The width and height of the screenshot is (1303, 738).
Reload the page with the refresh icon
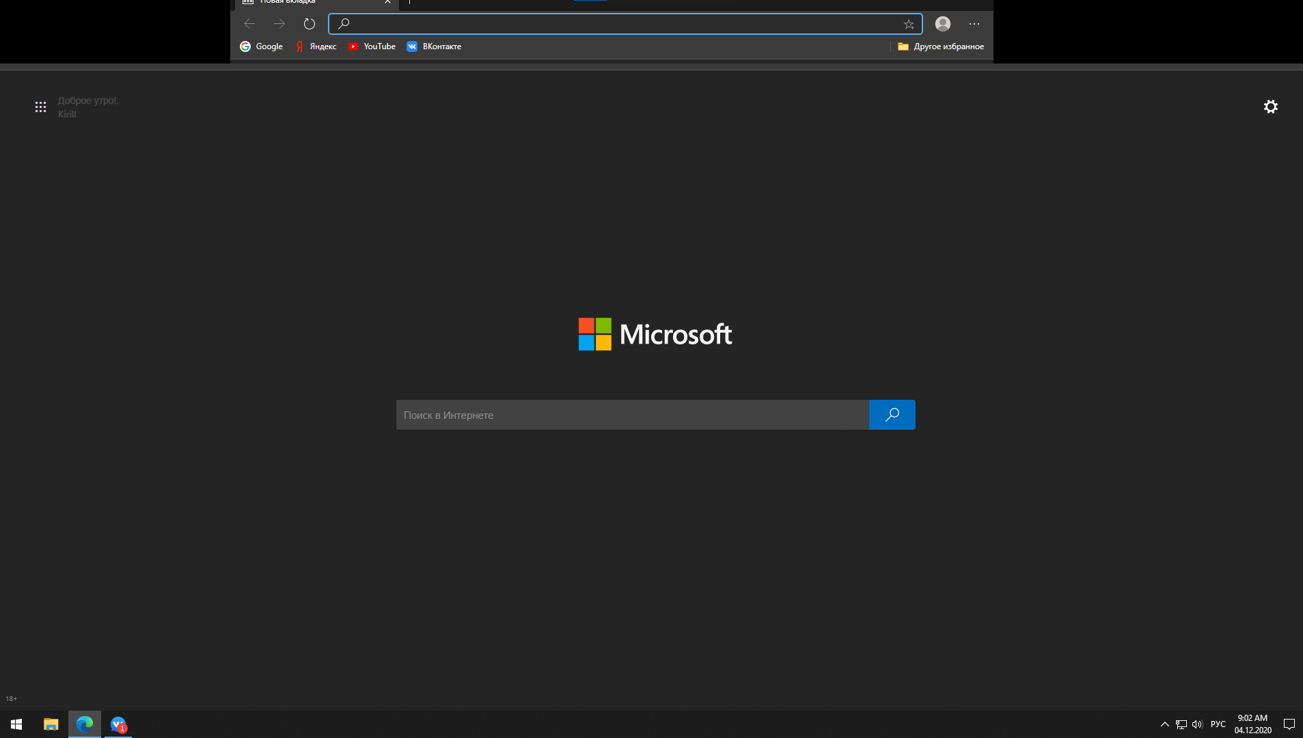click(x=310, y=24)
